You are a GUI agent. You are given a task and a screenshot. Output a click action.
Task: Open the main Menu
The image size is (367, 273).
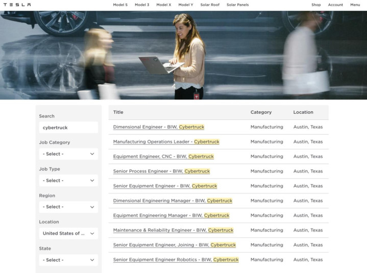(x=355, y=5)
